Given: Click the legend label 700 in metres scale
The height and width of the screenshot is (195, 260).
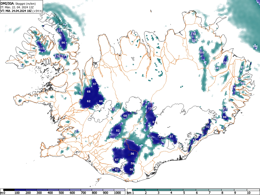Looking at the screenshot, I should [83, 193].
